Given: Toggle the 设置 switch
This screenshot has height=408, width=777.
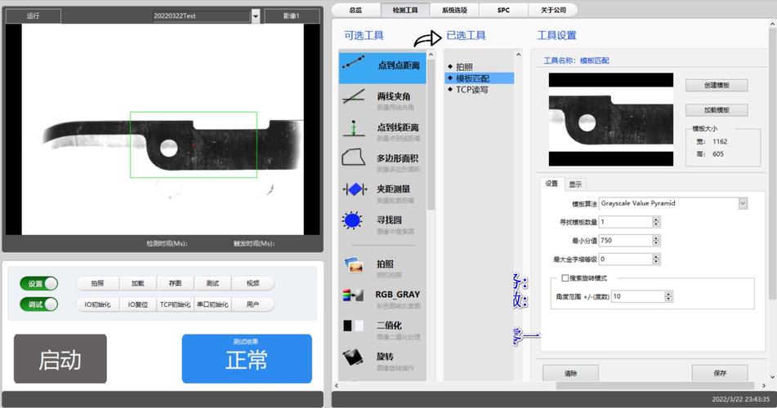Looking at the screenshot, I should point(38,284).
